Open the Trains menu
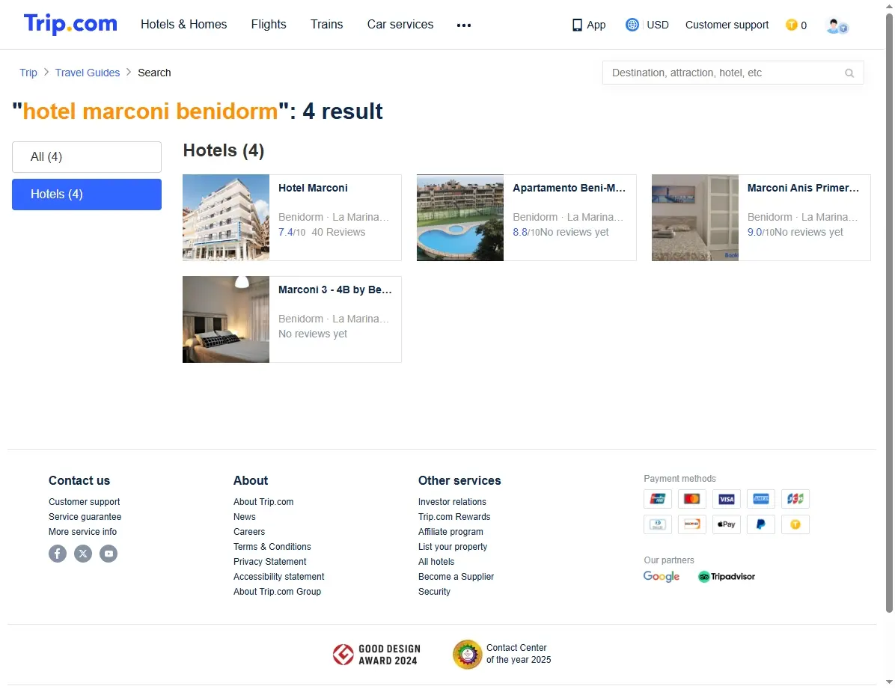895x689 pixels. point(326,25)
